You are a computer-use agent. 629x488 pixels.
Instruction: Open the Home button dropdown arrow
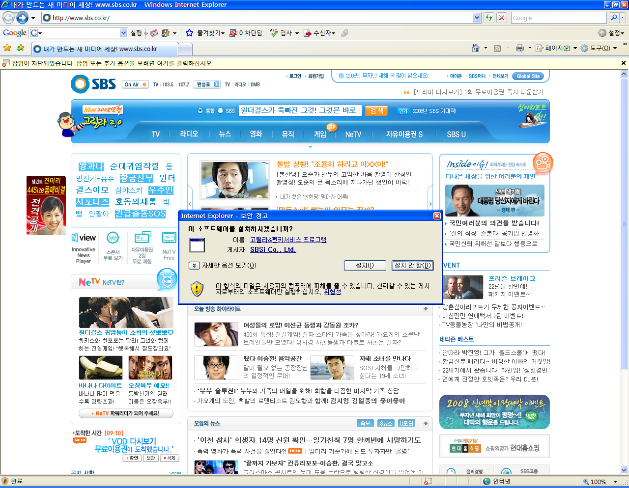pyautogui.click(x=486, y=48)
